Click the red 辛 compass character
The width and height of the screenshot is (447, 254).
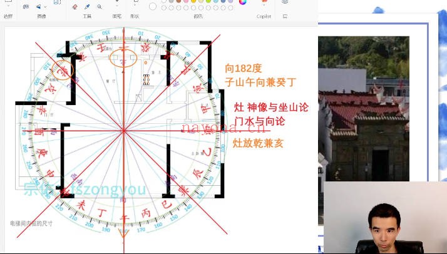coord(41,109)
